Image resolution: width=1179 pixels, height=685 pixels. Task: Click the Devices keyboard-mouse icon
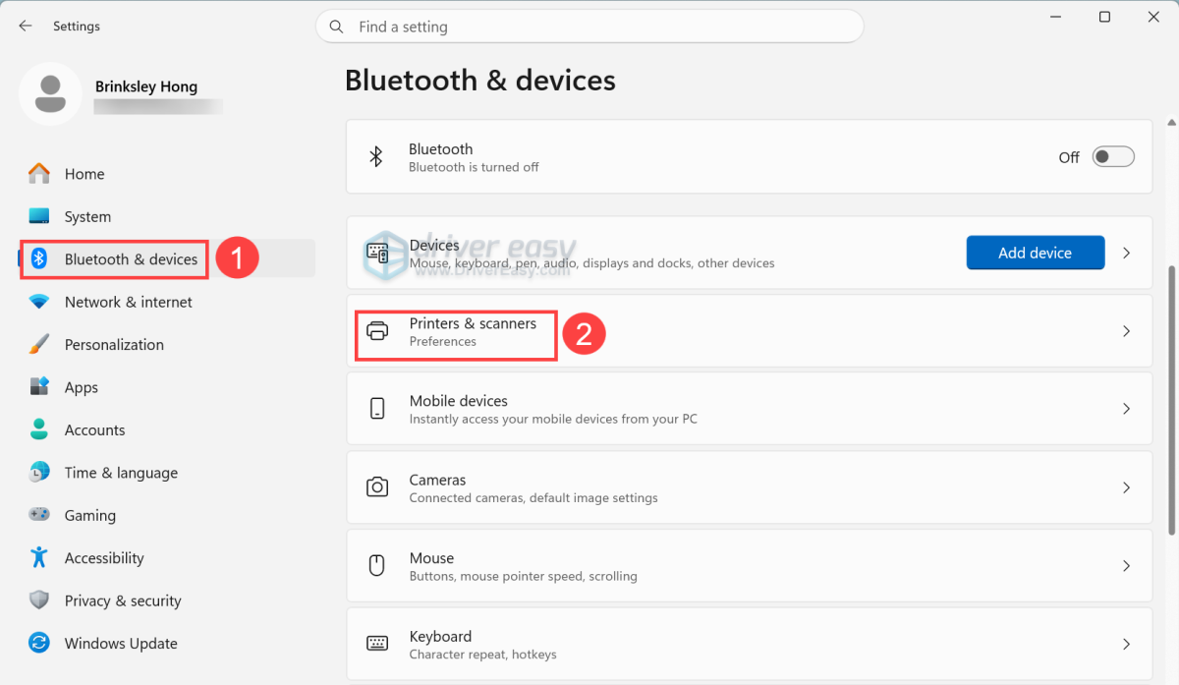pos(377,253)
